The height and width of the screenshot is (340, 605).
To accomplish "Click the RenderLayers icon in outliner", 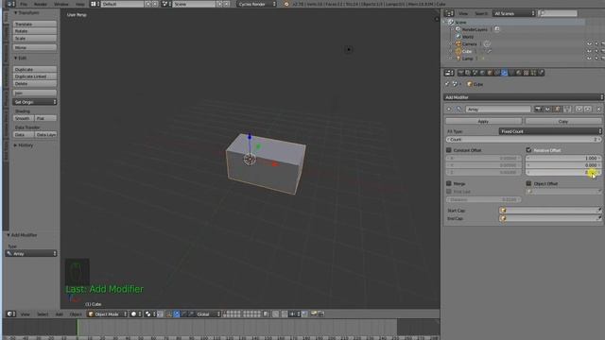I will (x=458, y=29).
